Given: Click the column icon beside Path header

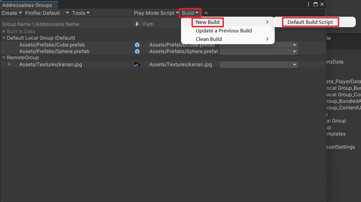Looking at the screenshot, I should 137,24.
